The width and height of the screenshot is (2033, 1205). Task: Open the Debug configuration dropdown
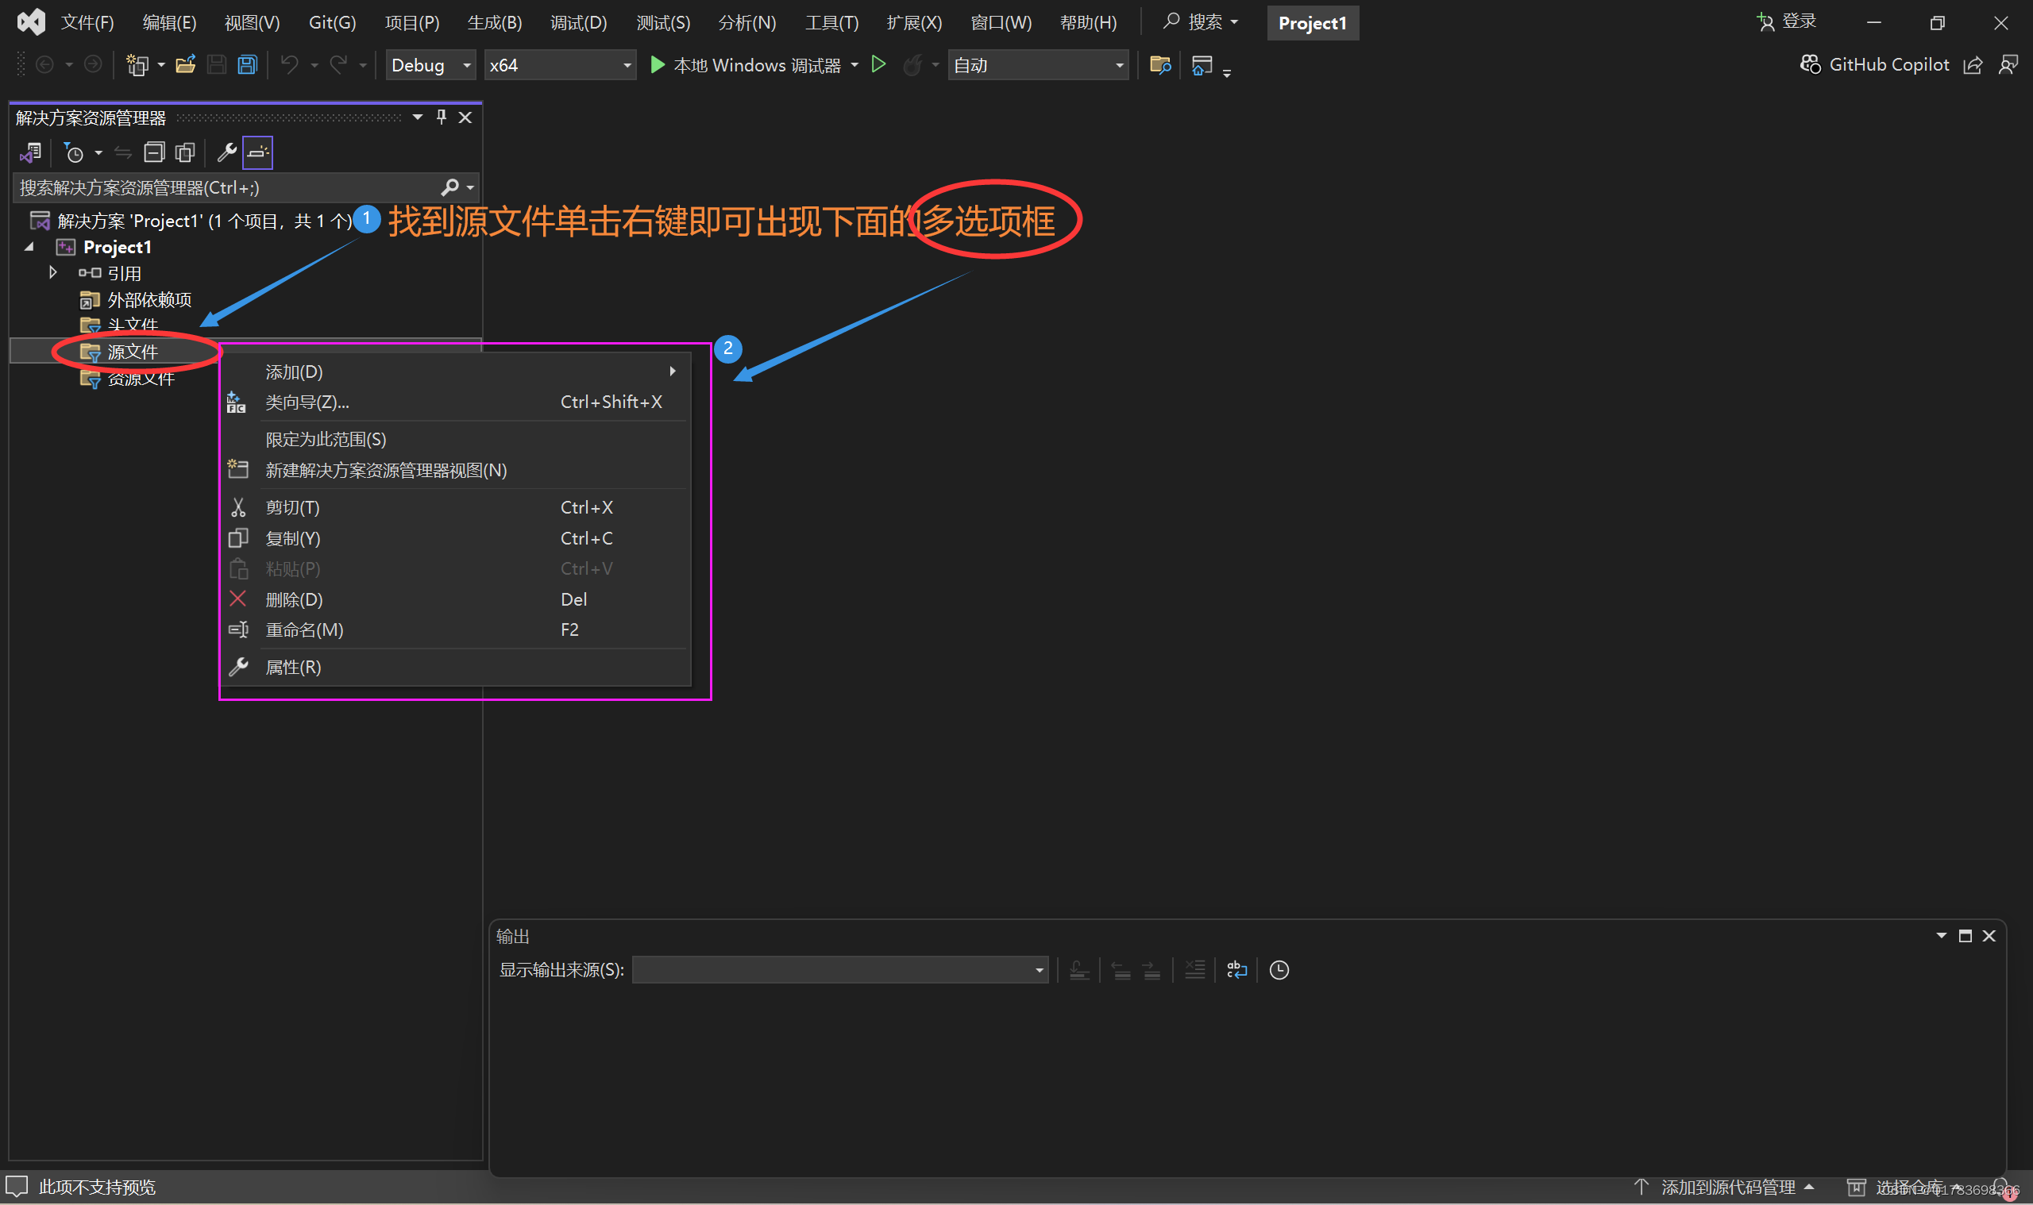click(x=430, y=65)
